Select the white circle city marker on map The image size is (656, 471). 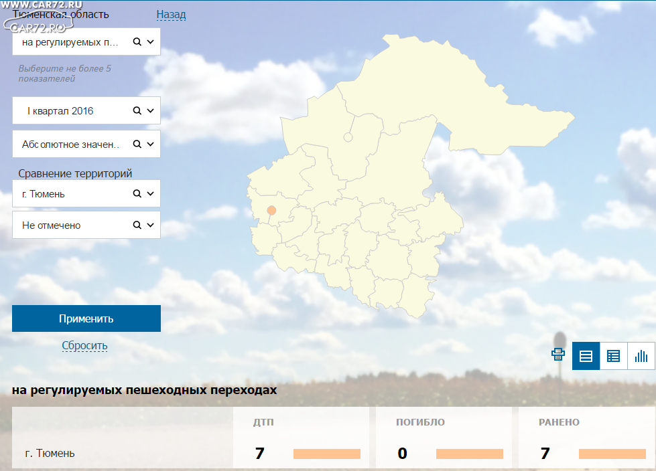tap(348, 137)
